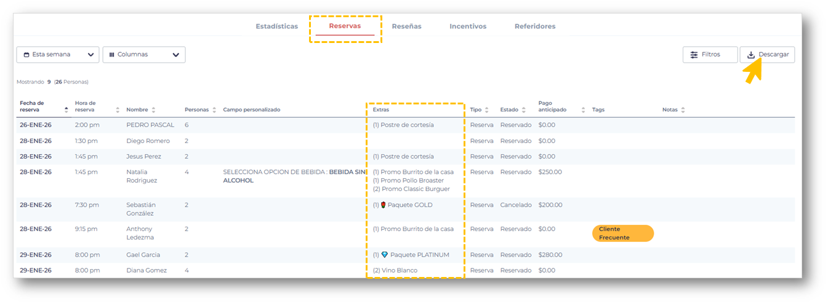Click the 1:30 pm time cell

click(85, 141)
